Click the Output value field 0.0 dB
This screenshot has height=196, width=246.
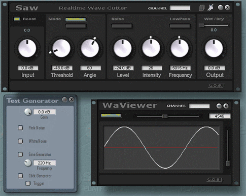click(x=215, y=68)
